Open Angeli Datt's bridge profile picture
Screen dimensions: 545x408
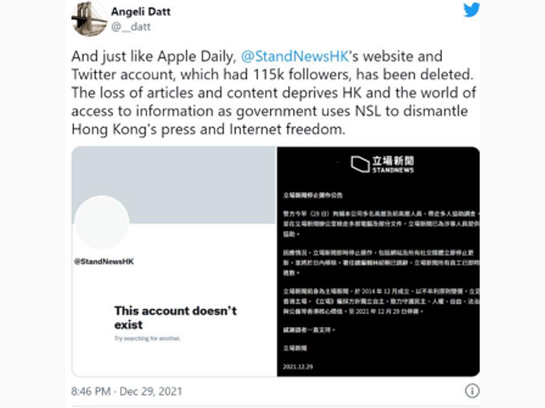point(89,19)
